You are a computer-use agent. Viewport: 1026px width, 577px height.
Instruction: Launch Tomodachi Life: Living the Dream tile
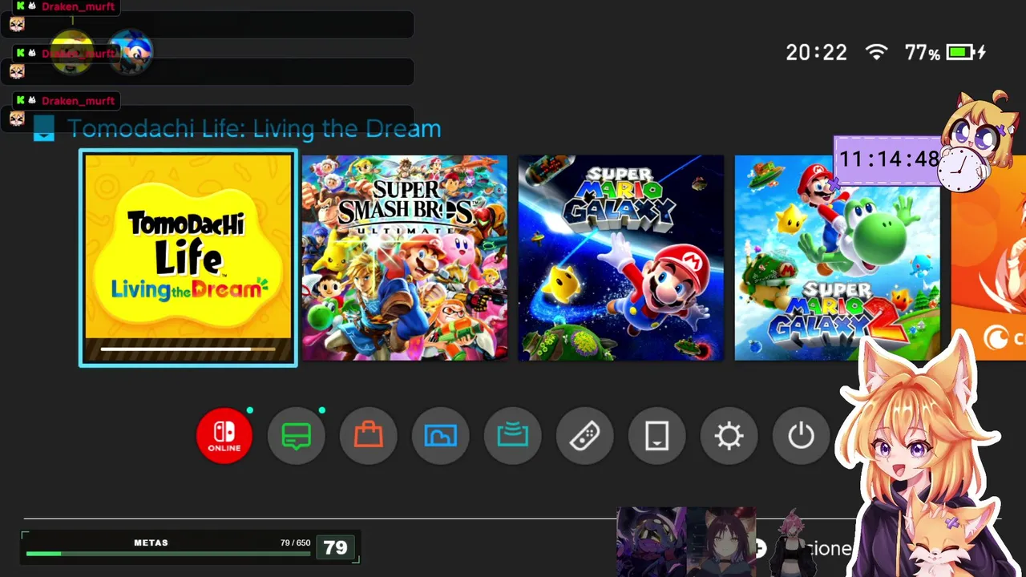[x=188, y=258]
